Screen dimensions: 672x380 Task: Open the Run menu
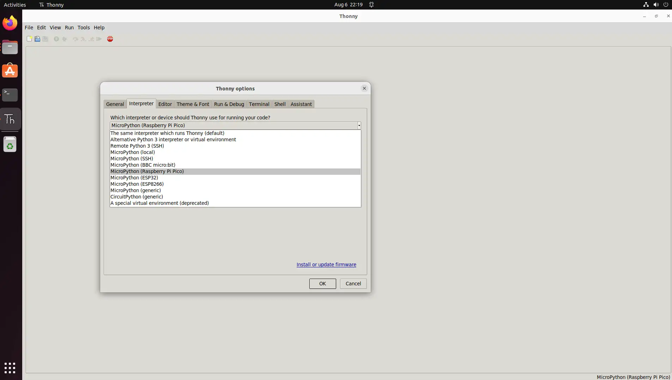click(x=69, y=28)
